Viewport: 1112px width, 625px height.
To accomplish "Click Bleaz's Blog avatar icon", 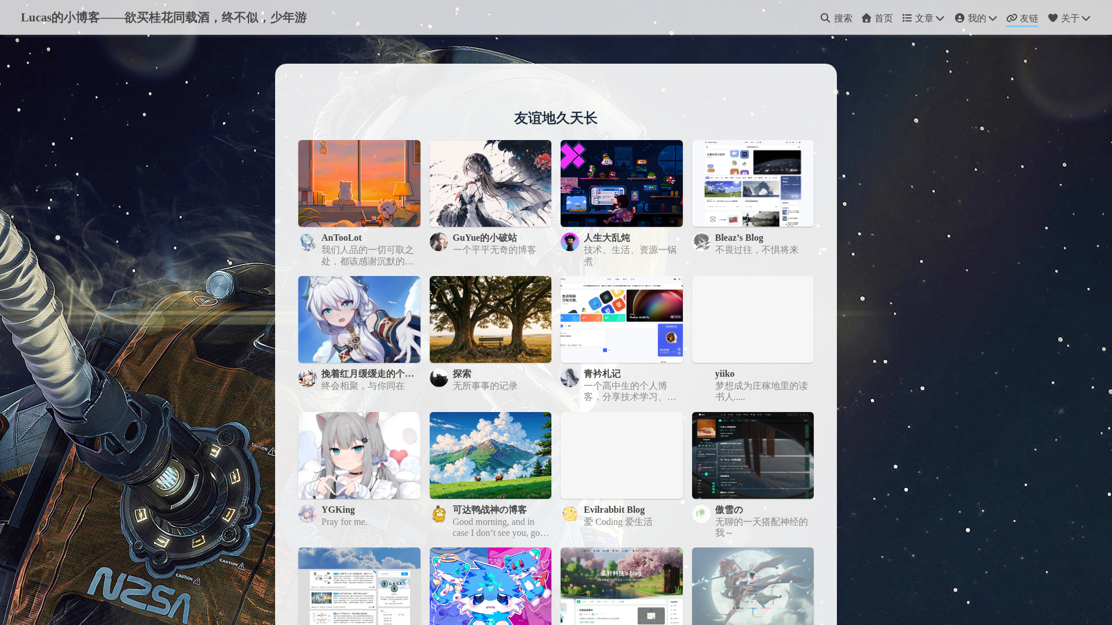I will pyautogui.click(x=701, y=242).
